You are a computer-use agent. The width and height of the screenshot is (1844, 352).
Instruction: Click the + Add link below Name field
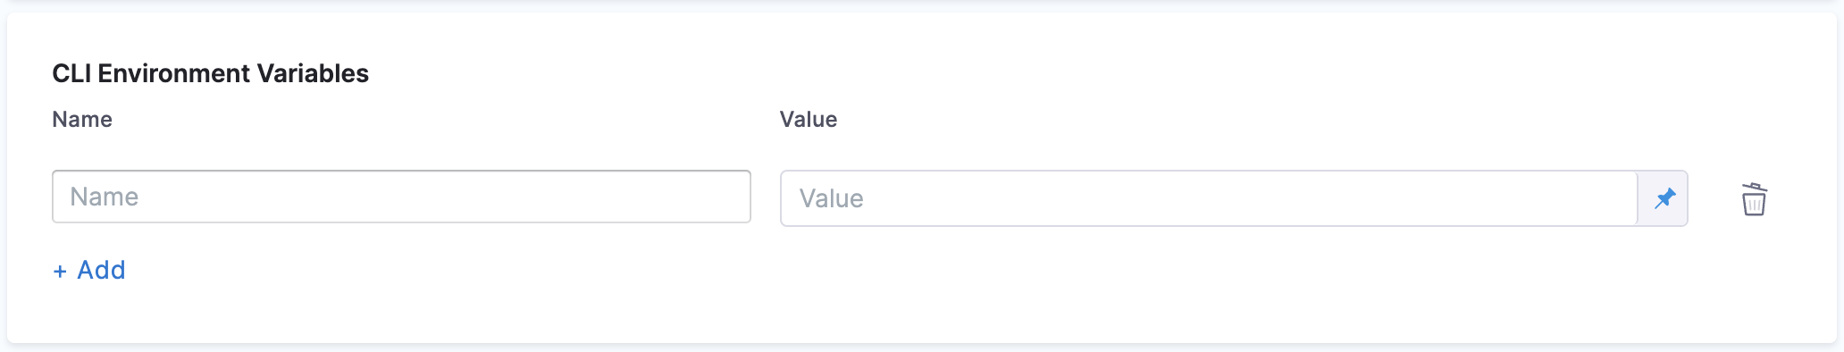(89, 270)
